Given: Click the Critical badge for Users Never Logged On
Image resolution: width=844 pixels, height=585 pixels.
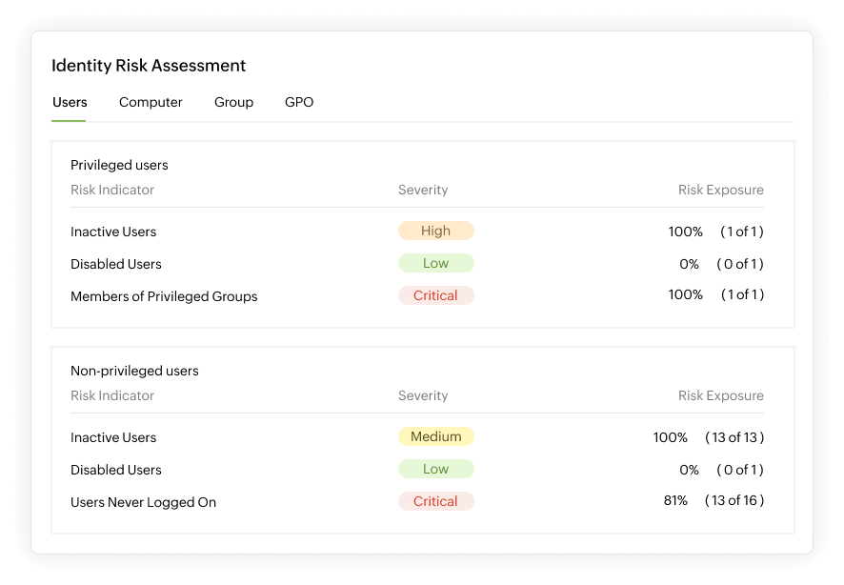Looking at the screenshot, I should point(435,501).
